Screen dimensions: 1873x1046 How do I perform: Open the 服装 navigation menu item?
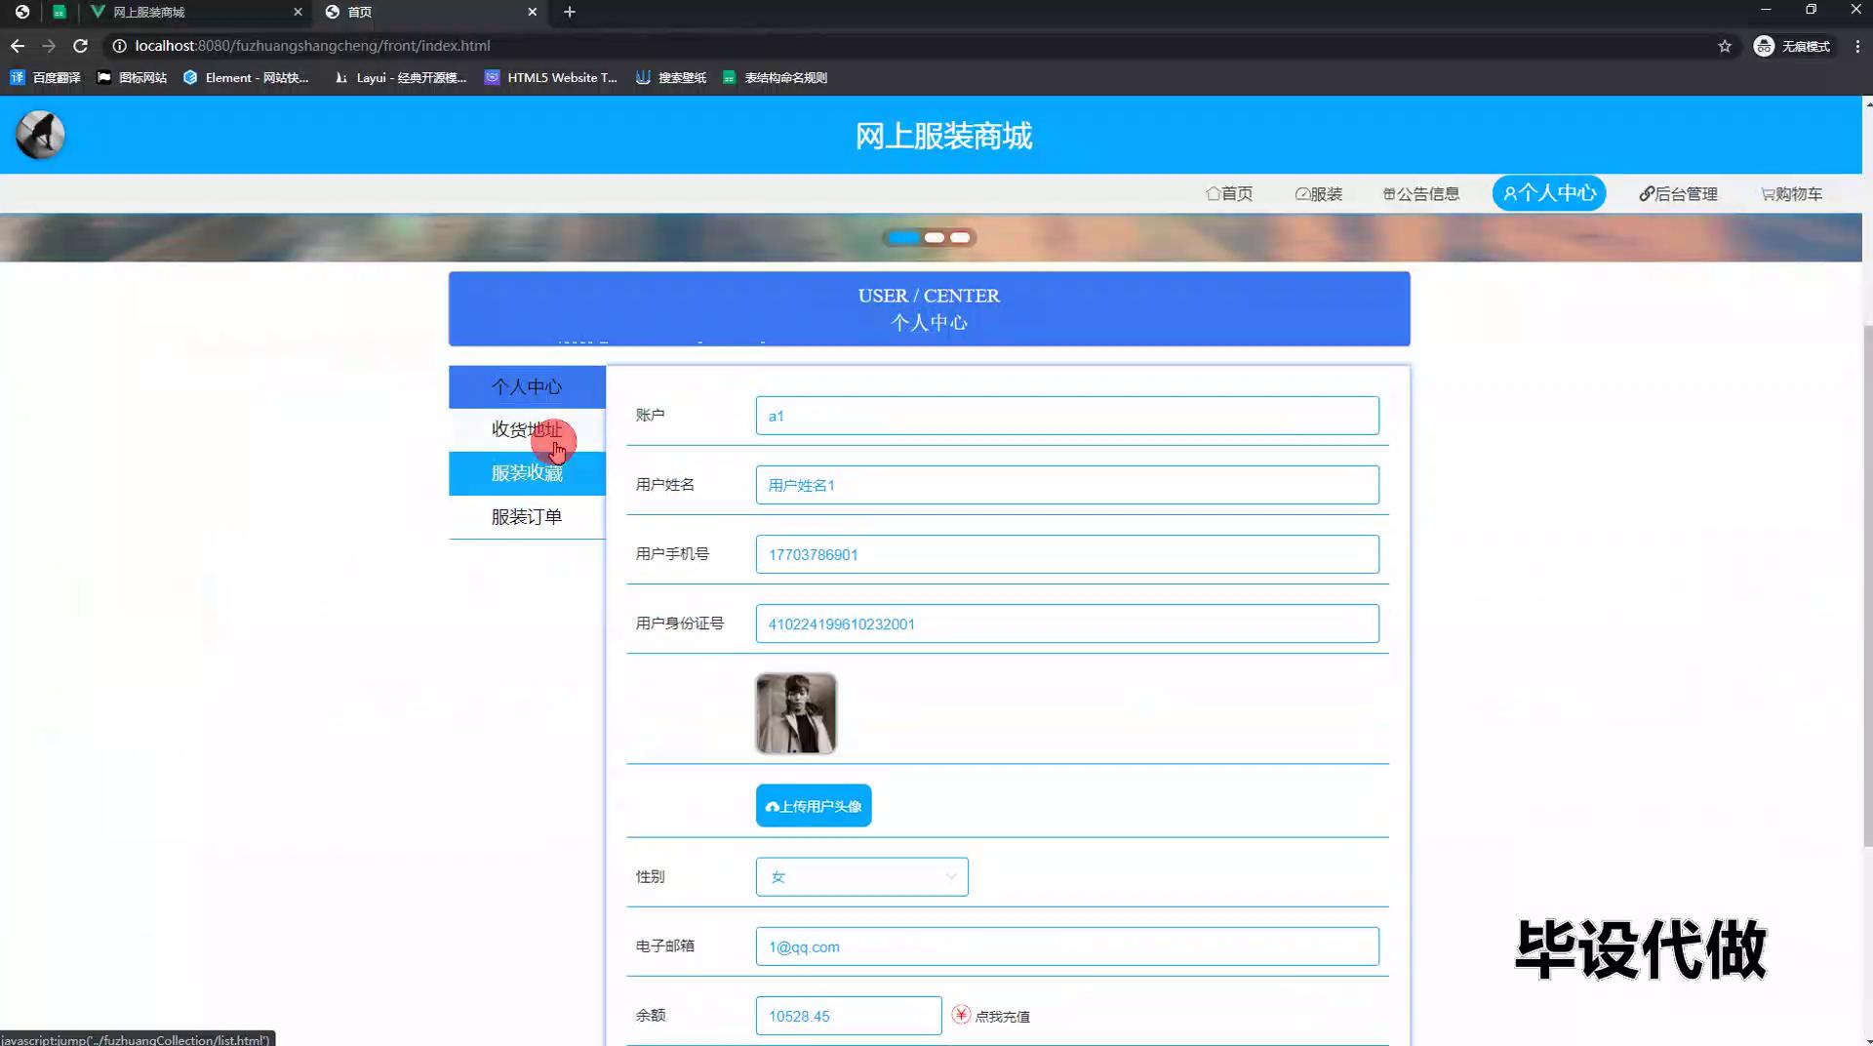(x=1318, y=194)
